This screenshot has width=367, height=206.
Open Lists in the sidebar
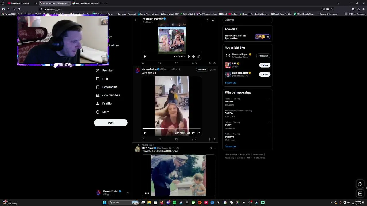point(102,79)
